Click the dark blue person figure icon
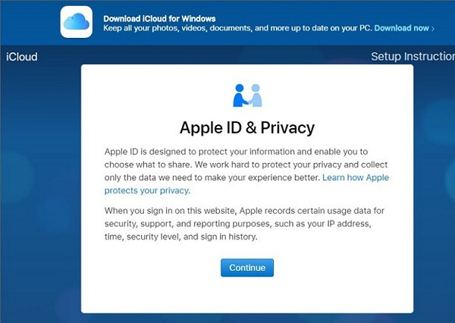This screenshot has height=323, width=455. pos(240,96)
